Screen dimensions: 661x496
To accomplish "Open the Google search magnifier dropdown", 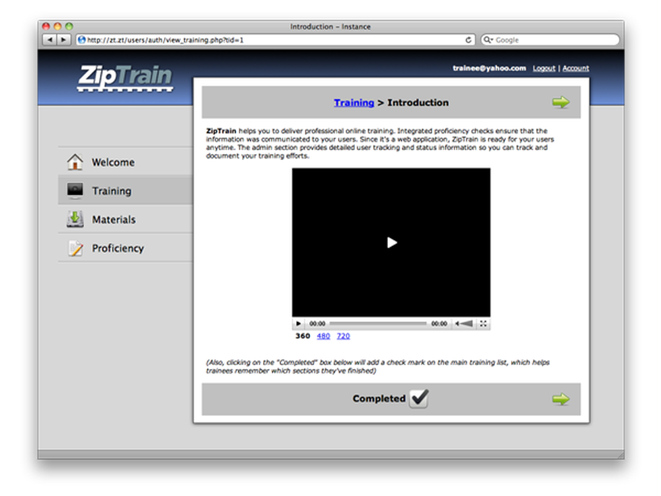I will 488,40.
